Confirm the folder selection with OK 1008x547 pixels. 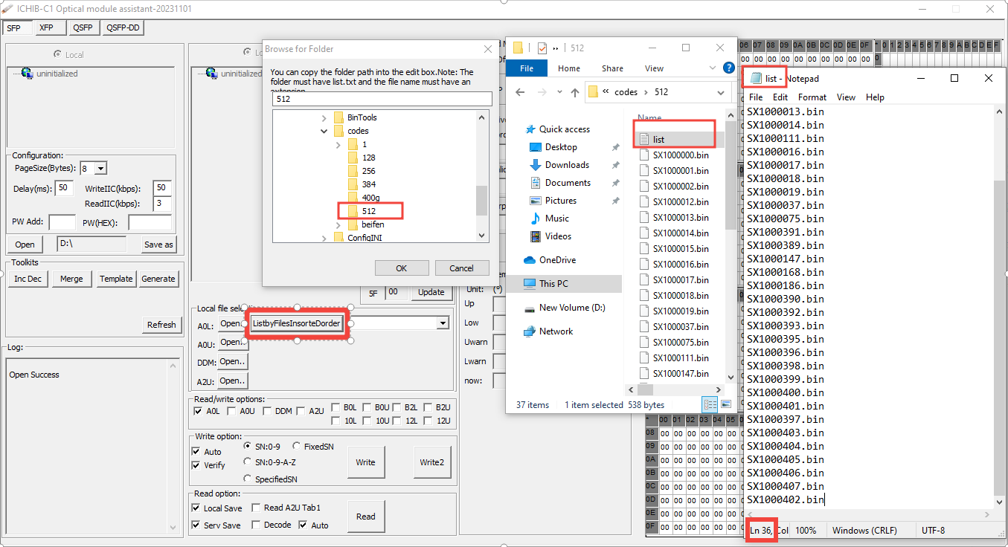click(402, 268)
